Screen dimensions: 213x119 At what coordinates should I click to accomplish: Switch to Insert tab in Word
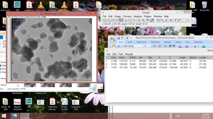(130, 42)
